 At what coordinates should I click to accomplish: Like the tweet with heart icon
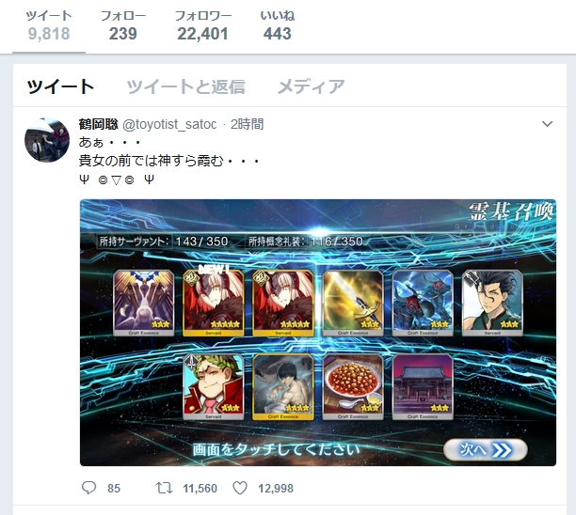[240, 488]
